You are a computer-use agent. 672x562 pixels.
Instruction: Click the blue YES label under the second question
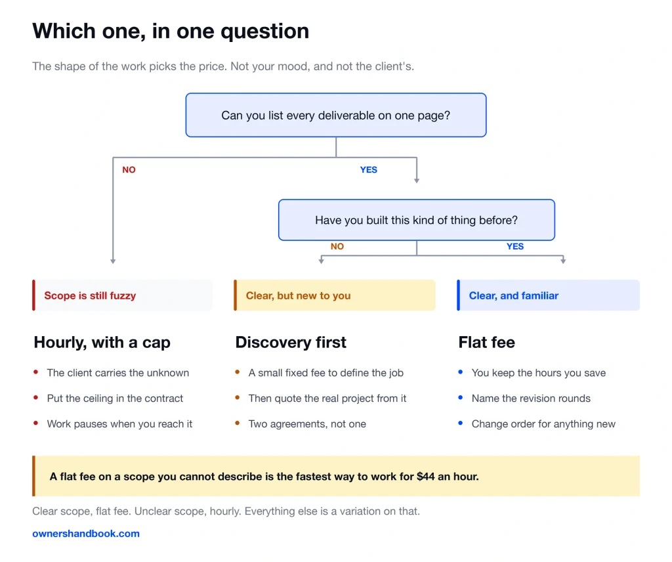(514, 246)
